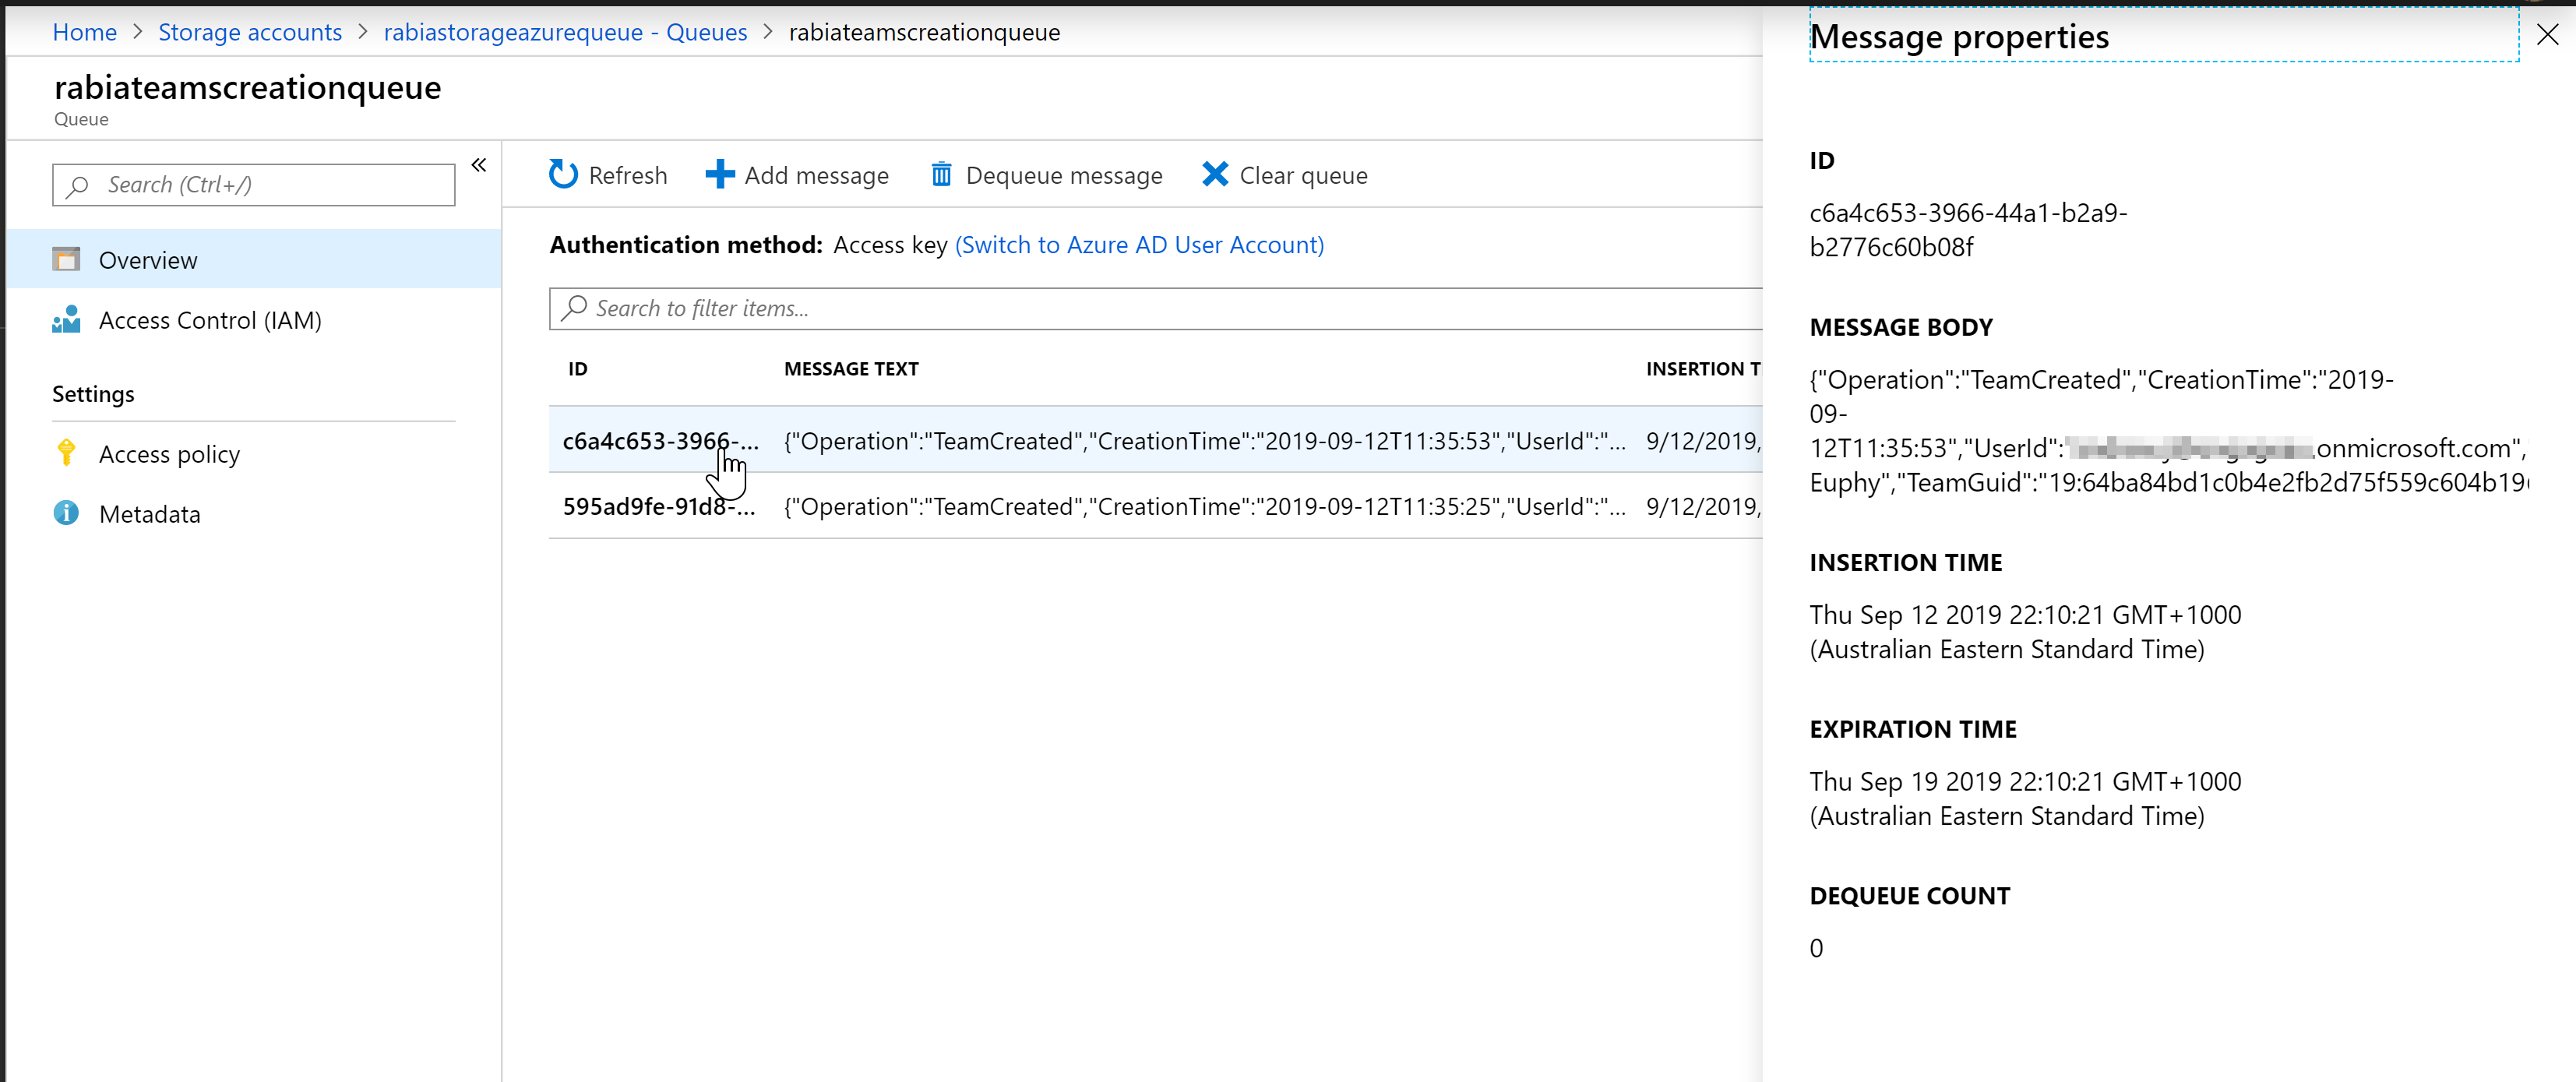Viewport: 2576px width, 1082px height.
Task: Click the Authentication method label
Action: [x=685, y=245]
